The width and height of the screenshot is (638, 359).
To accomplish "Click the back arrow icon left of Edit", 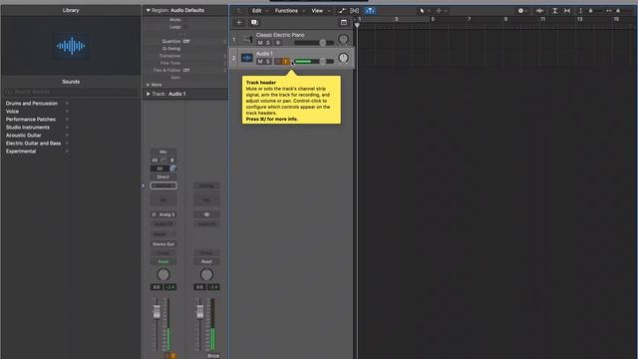I will (x=239, y=11).
